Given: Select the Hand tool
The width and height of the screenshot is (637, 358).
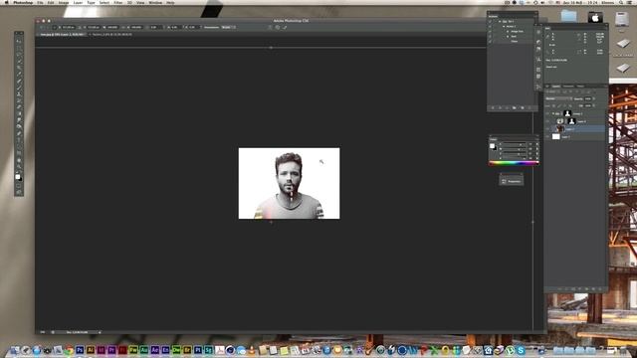Looking at the screenshot, I should coord(19,160).
